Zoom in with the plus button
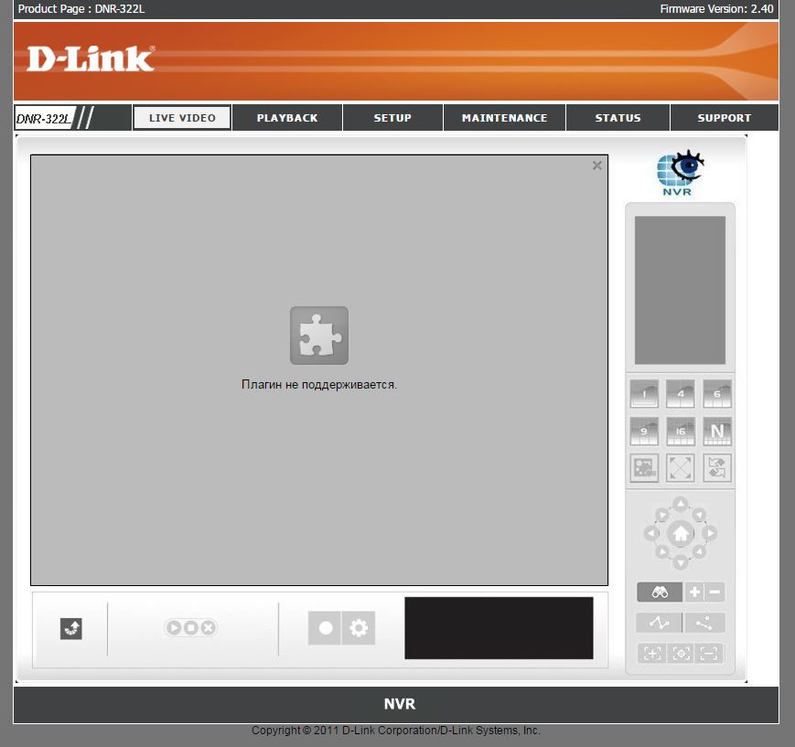This screenshot has height=747, width=795. click(x=694, y=592)
